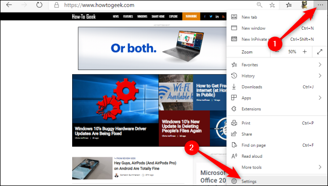Open the NEWS navigation link
This screenshot has width=328, height=186.
(x=116, y=17)
